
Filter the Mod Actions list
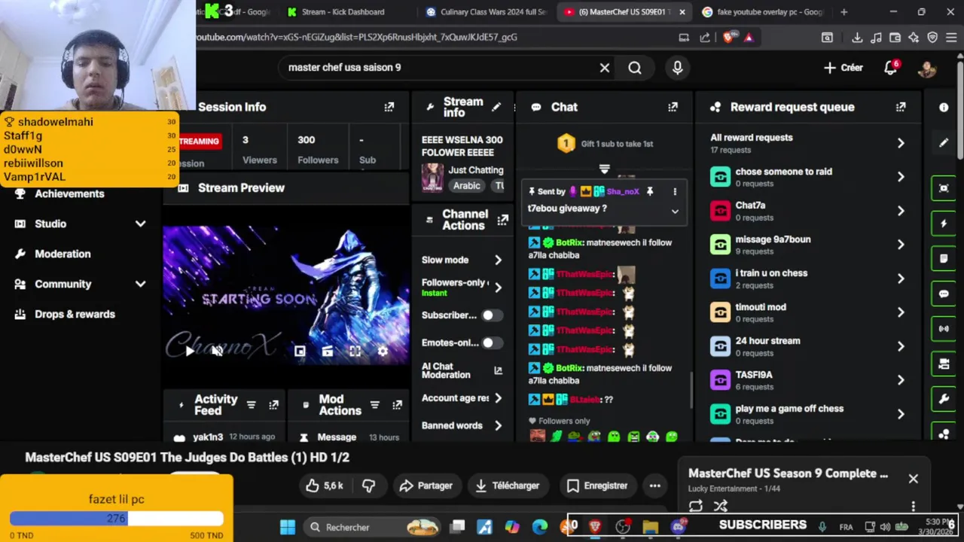[x=374, y=405]
